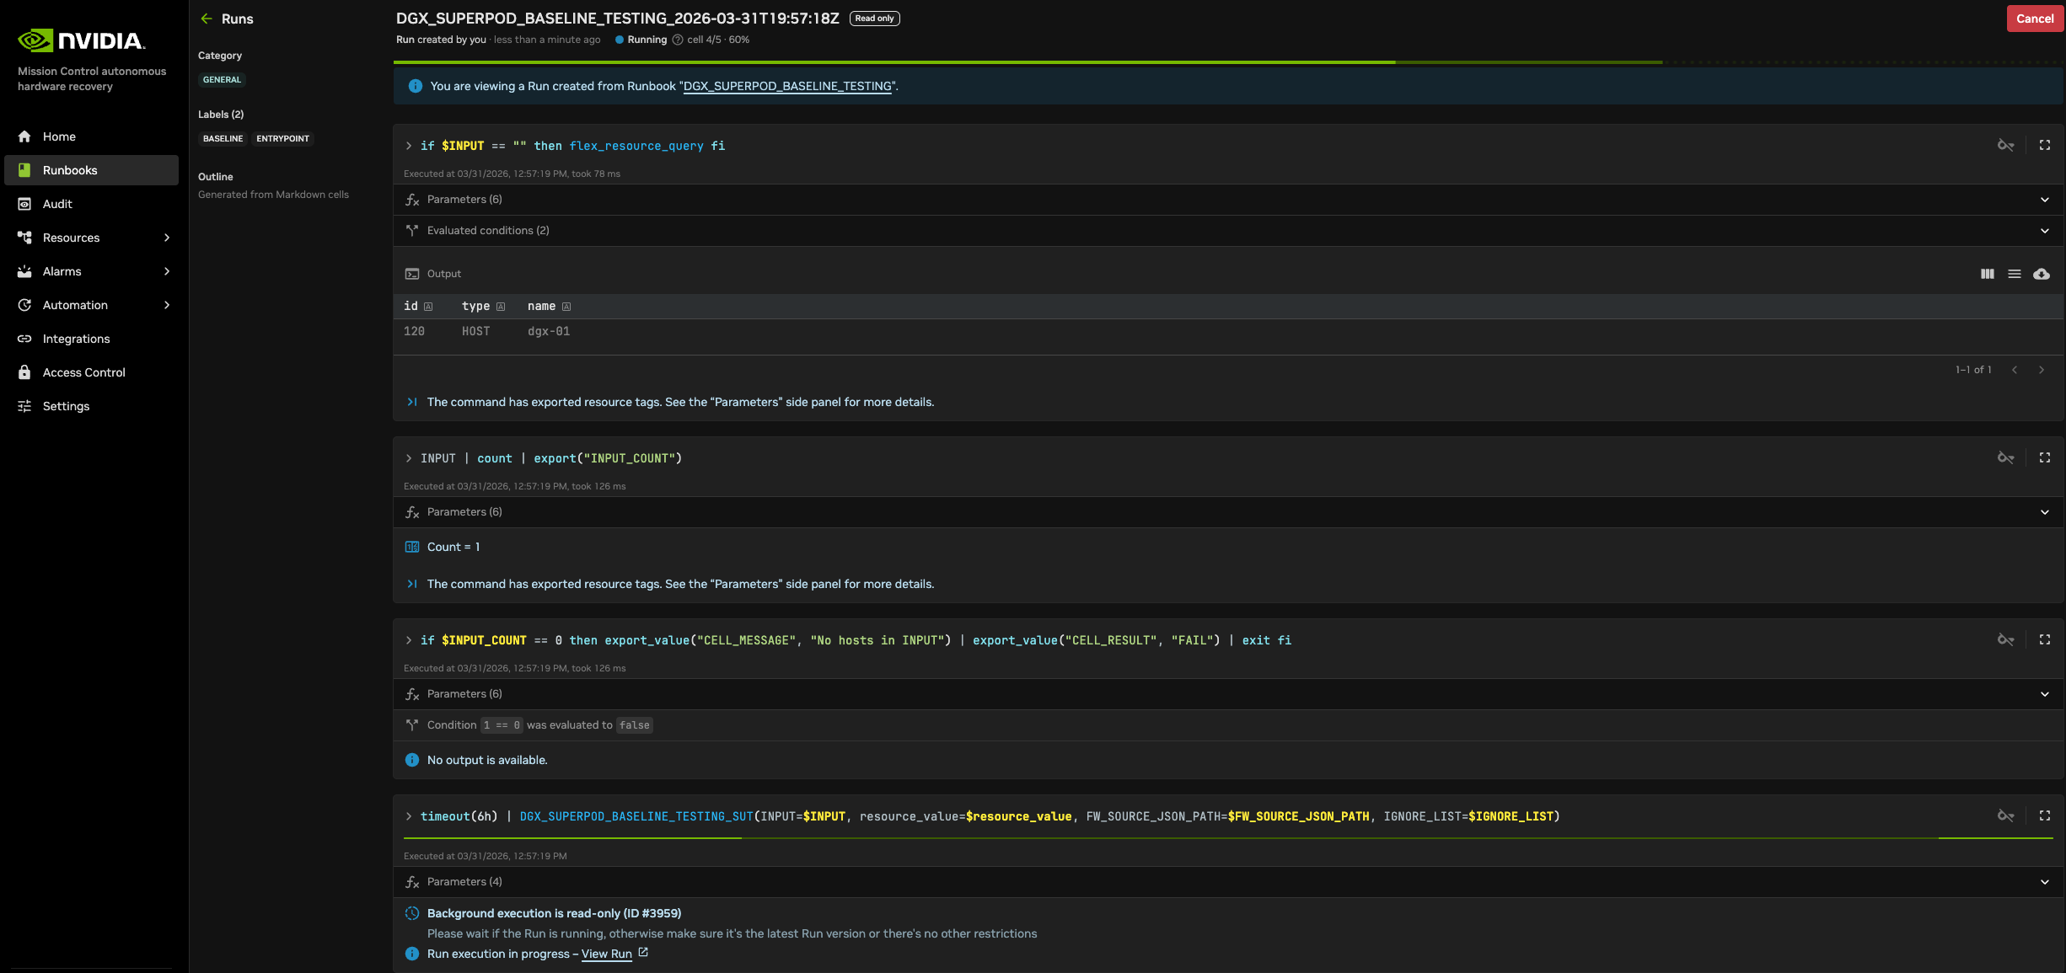Toggle visibility icon on INPUT_COUNT condition cell

coord(2005,640)
